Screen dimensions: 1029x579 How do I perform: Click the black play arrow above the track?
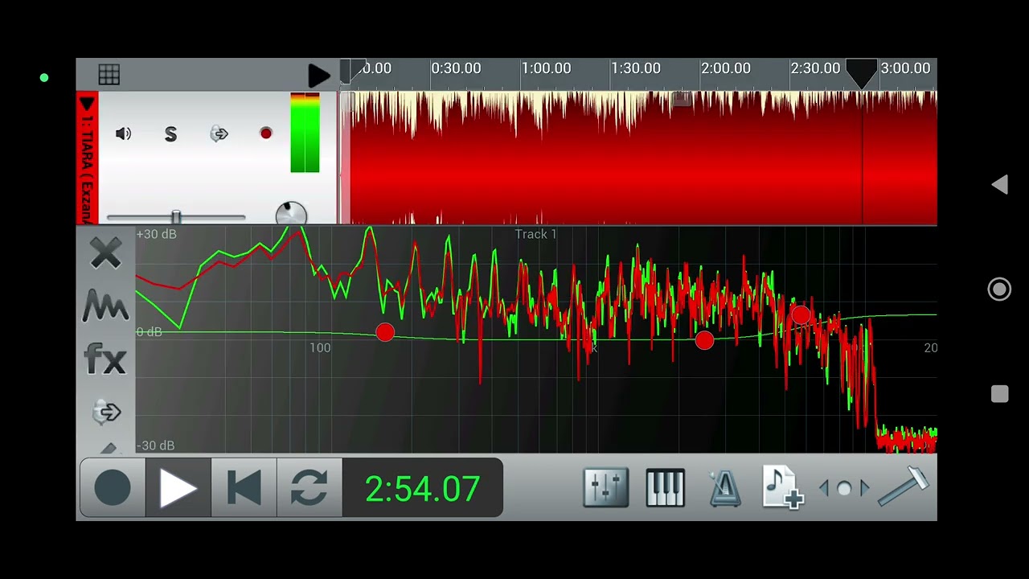click(x=318, y=76)
